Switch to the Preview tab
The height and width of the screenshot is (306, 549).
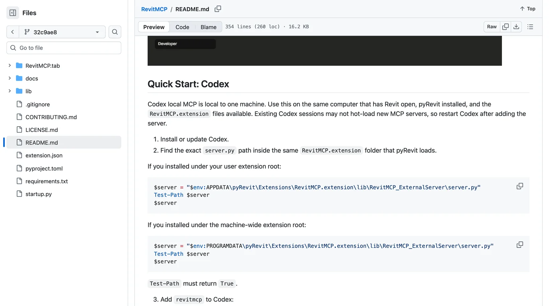(154, 27)
